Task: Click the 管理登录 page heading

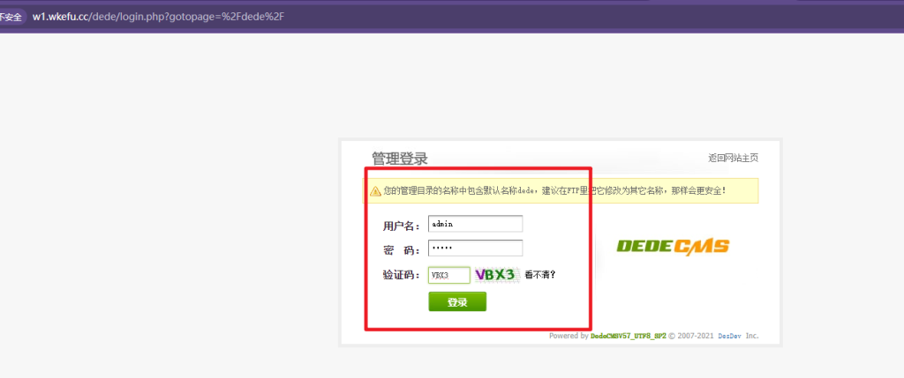Action: click(x=399, y=159)
